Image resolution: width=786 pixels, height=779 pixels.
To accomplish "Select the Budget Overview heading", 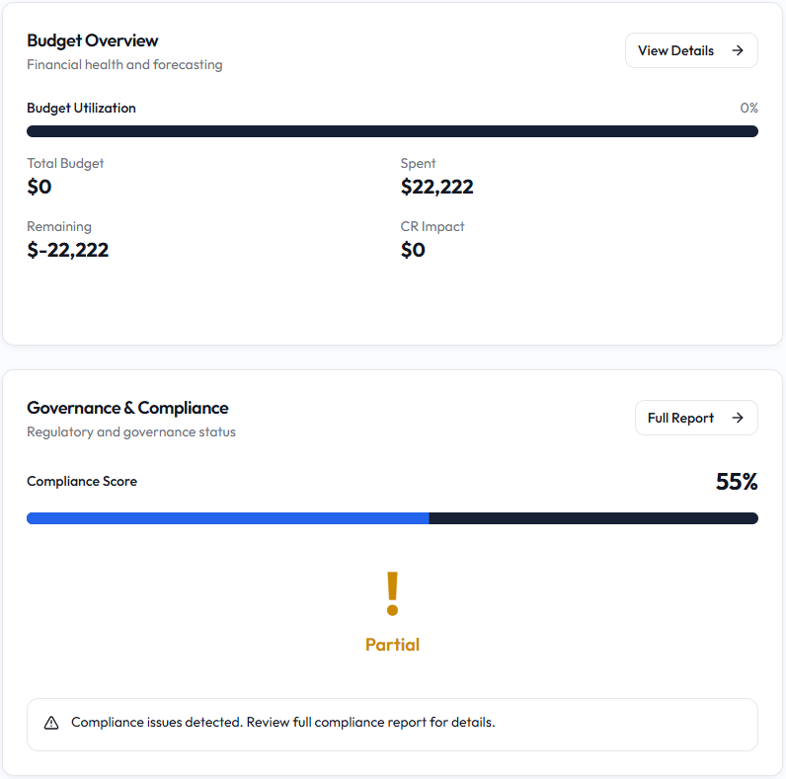I will (93, 40).
